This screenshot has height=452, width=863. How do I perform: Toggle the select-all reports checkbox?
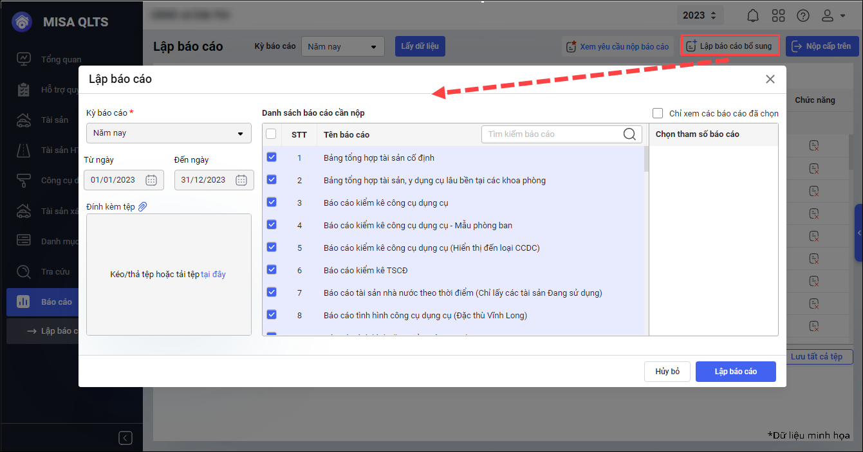tap(271, 134)
